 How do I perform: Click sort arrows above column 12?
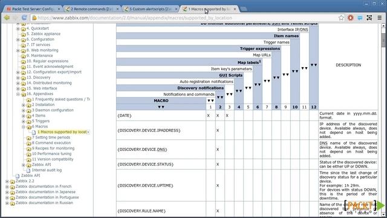(314, 65)
